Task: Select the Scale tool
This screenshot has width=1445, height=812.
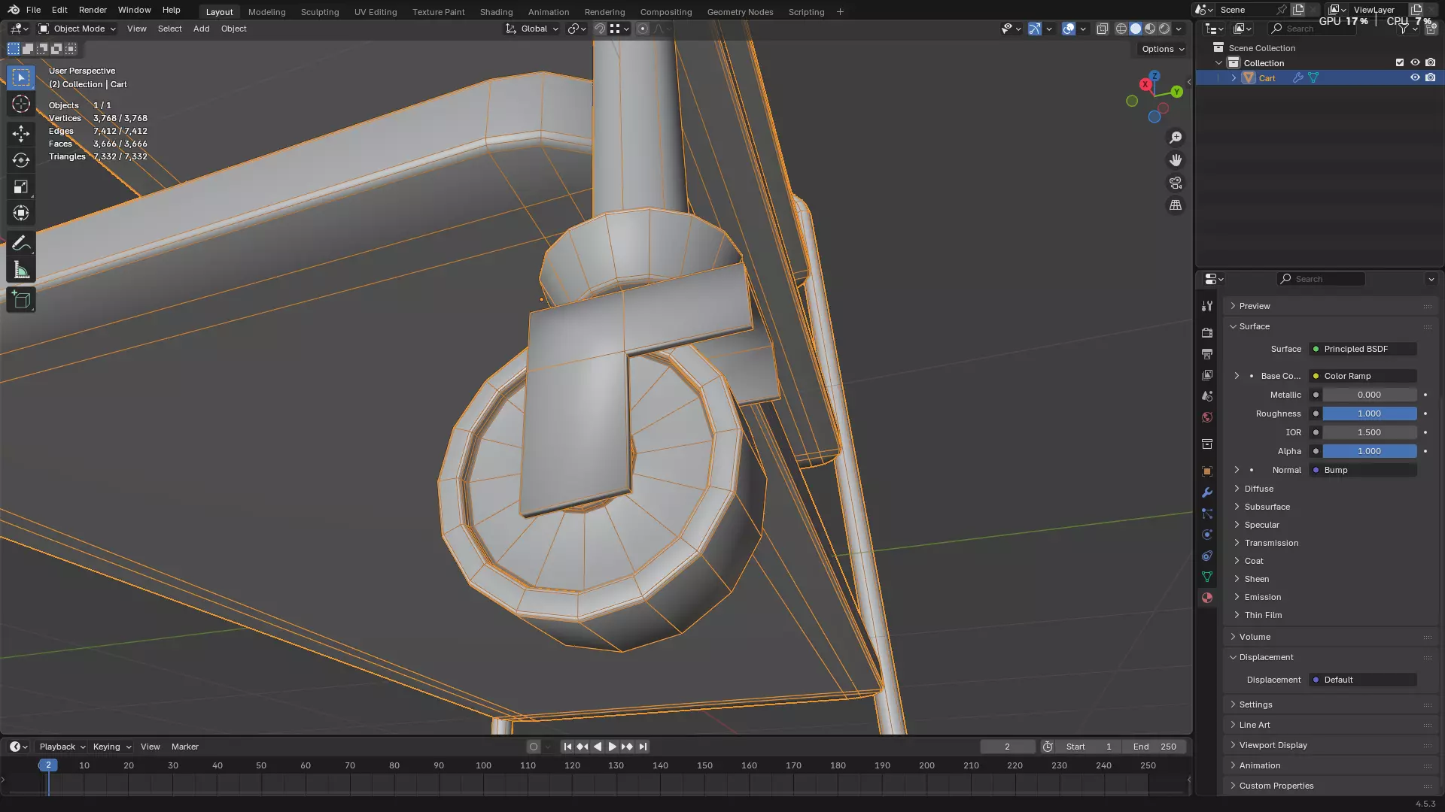Action: pos(21,186)
